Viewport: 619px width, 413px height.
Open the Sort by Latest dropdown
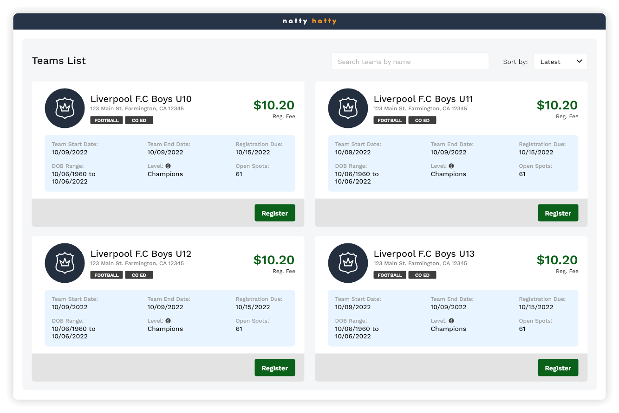tap(560, 61)
